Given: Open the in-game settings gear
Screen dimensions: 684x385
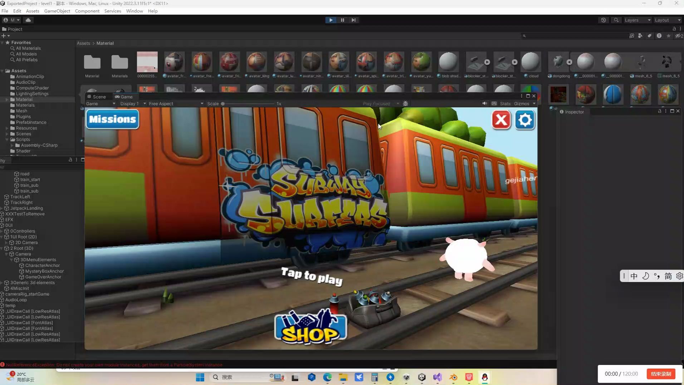Looking at the screenshot, I should 525,120.
